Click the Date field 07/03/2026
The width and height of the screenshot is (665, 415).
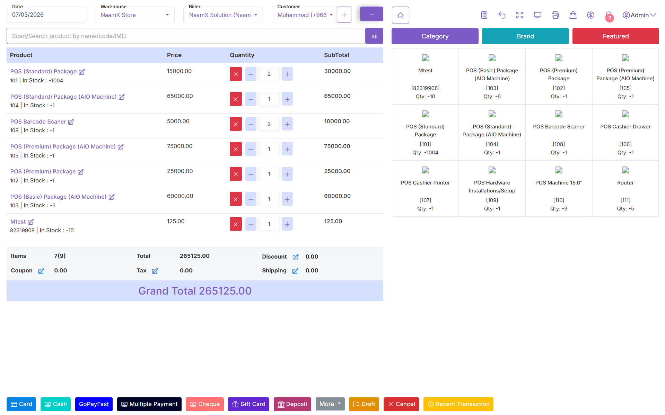coord(46,15)
